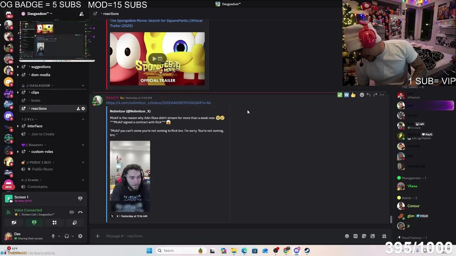The image size is (456, 256).
Task: Focus the Message #reactions input field
Action: click(223, 236)
